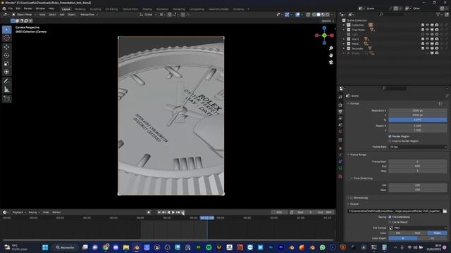Play animation forward
Image resolution: width=451 pixels, height=253 pixels.
tap(173, 212)
